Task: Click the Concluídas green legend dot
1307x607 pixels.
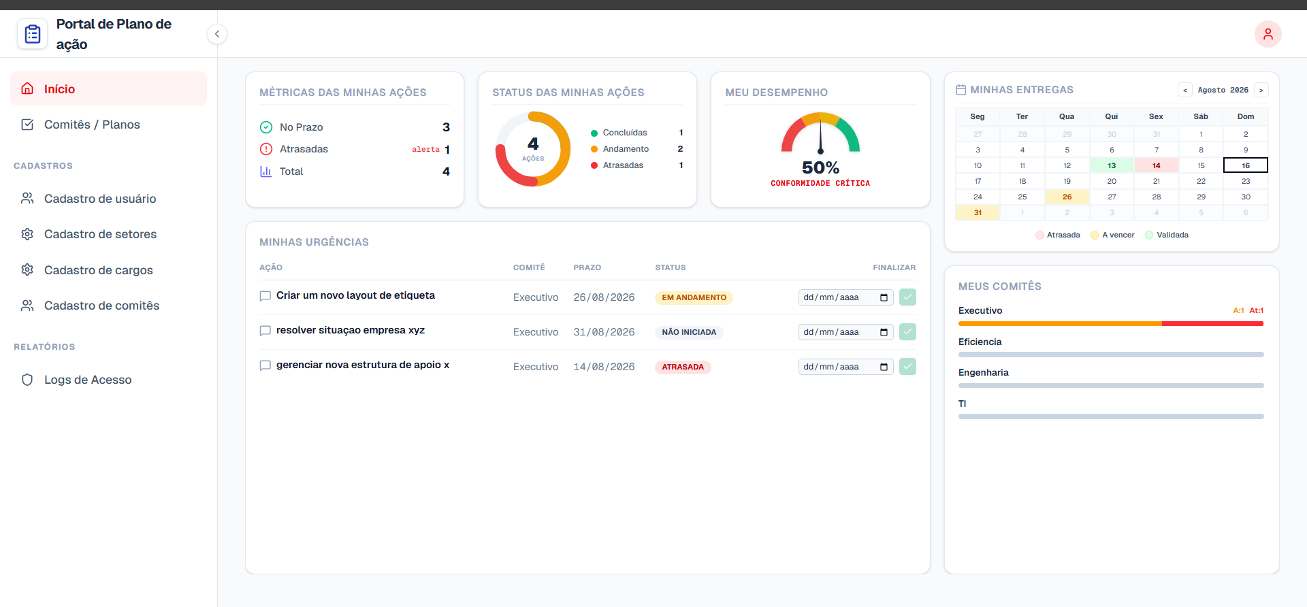Action: (594, 133)
